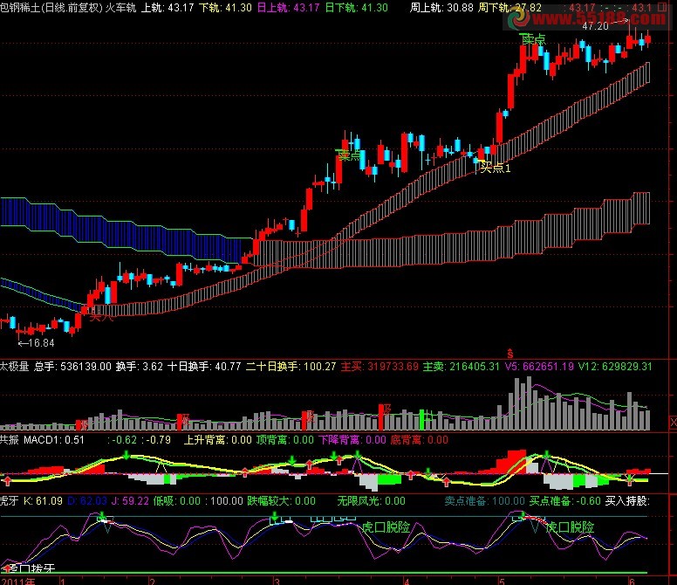The height and width of the screenshot is (585, 677).
Task: Click the 上轨: 43.17 value
Action: coord(168,7)
